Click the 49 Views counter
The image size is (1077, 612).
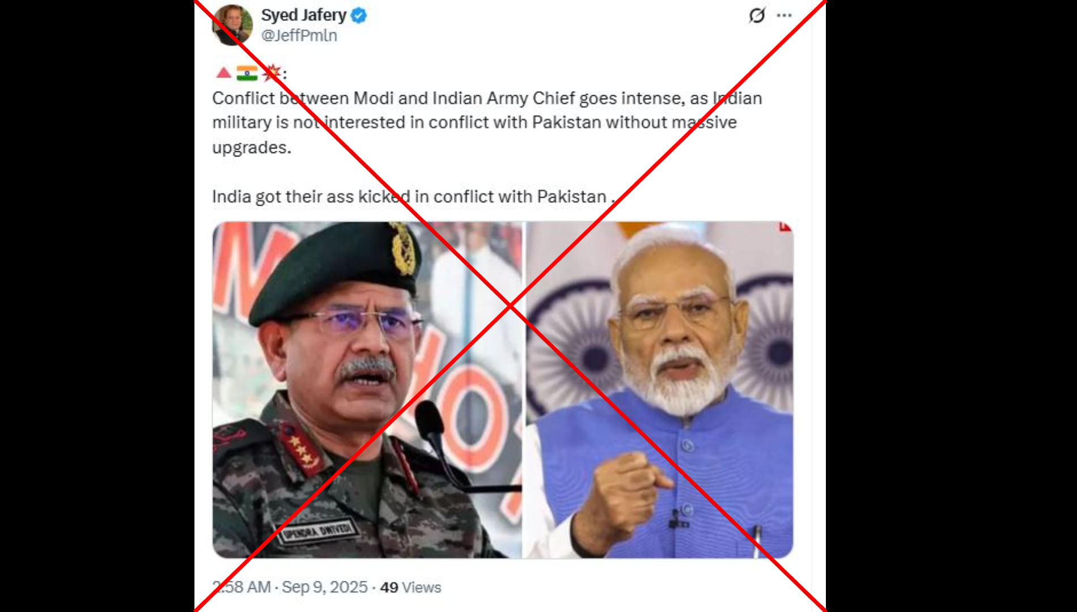(x=410, y=588)
